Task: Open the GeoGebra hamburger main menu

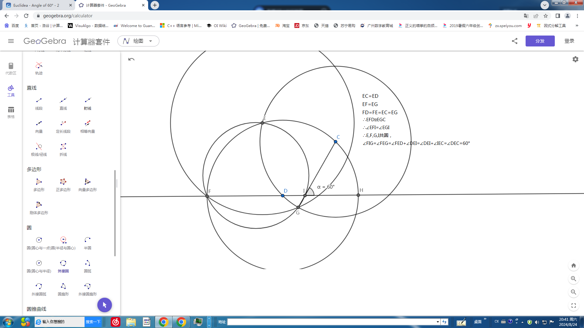Action: 11,41
